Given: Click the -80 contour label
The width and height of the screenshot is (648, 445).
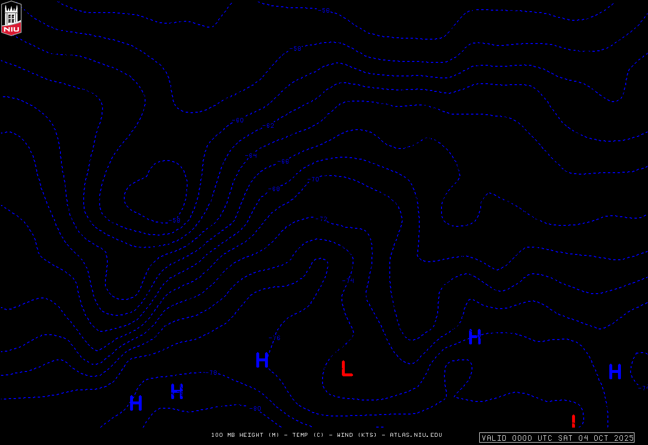Looking at the screenshot, I should 256,409.
